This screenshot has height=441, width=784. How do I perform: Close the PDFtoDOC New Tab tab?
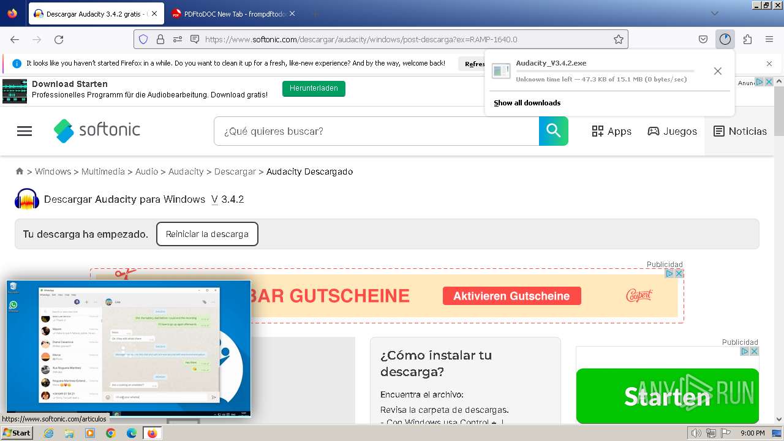coord(292,13)
